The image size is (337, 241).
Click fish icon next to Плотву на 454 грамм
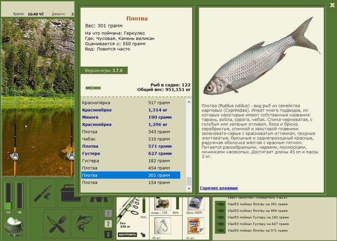[220, 211]
